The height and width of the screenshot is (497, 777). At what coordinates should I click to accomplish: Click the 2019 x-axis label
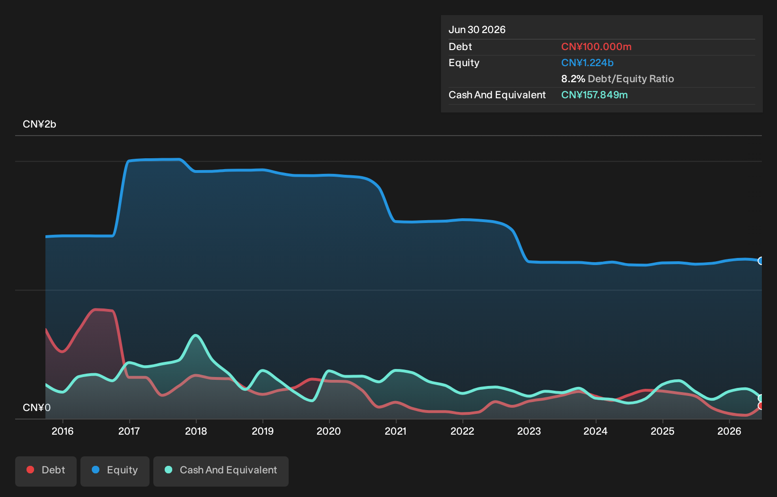click(263, 431)
